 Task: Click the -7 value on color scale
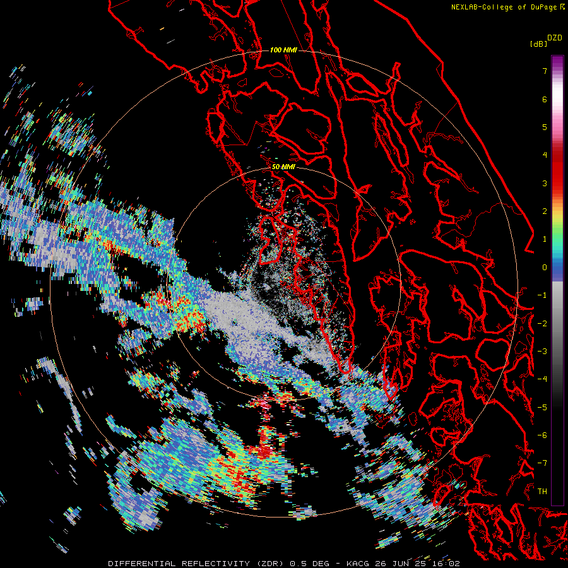point(542,463)
